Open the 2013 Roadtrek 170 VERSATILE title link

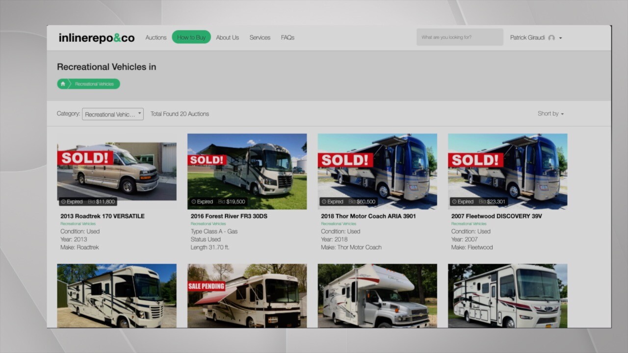click(x=103, y=216)
